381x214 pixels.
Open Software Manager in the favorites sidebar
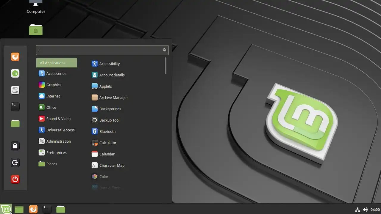coord(15,73)
